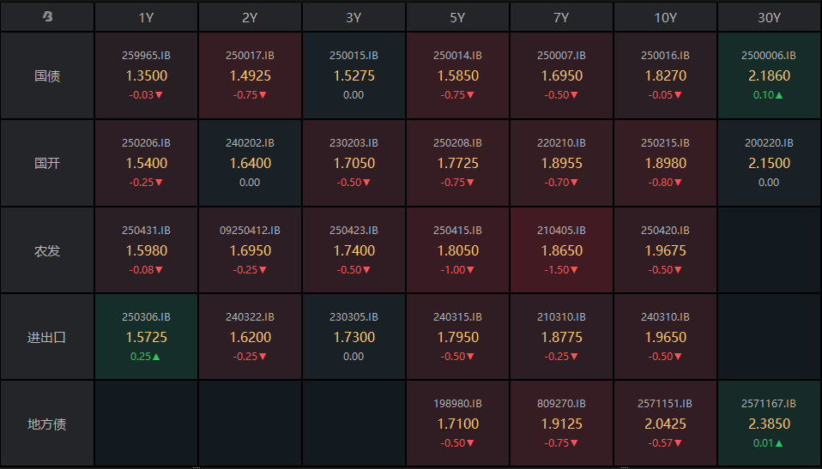The width and height of the screenshot is (822, 469).
Task: Click the 农发 row label
Action: click(47, 250)
